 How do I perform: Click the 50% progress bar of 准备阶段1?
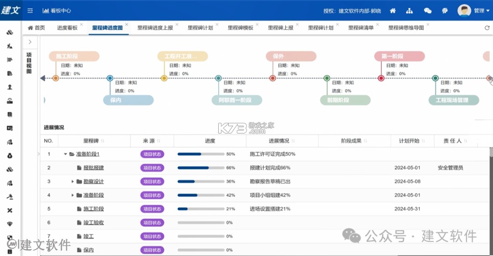tap(201, 154)
